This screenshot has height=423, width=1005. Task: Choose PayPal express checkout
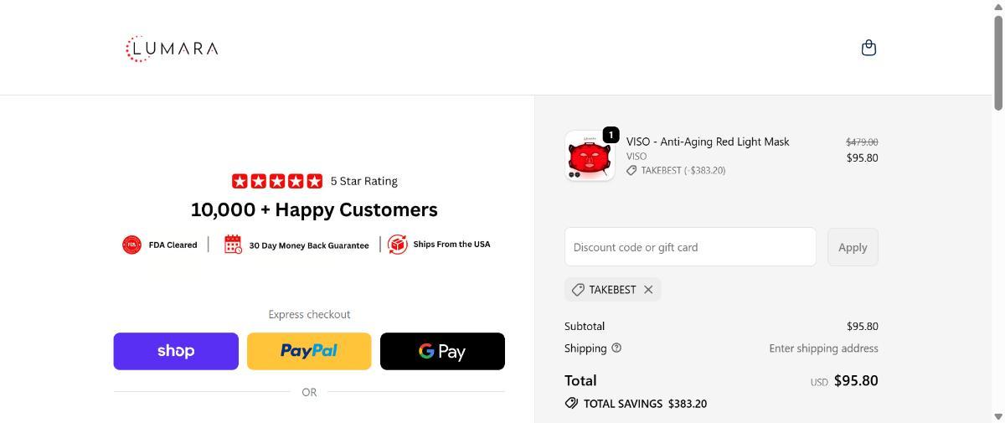[309, 351]
